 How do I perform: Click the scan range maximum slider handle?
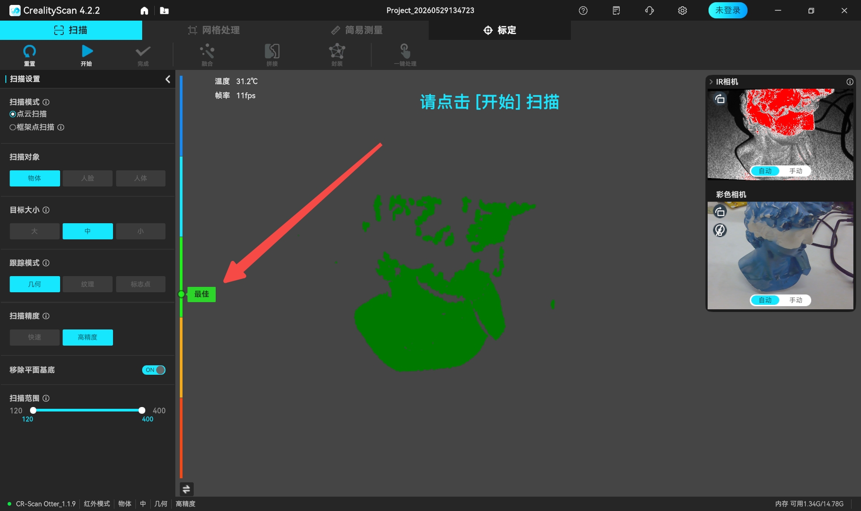pyautogui.click(x=142, y=410)
